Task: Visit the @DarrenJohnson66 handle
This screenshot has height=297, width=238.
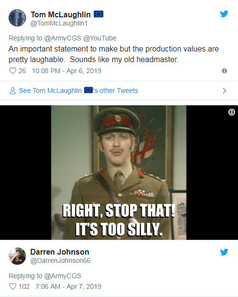Action: tap(61, 260)
